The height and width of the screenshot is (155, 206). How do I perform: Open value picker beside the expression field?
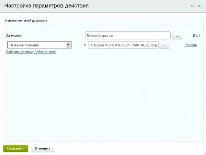tap(164, 45)
